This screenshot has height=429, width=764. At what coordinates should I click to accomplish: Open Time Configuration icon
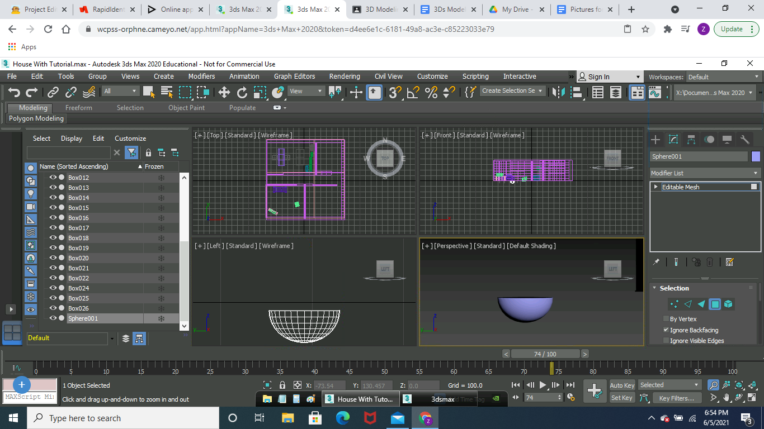tap(571, 398)
